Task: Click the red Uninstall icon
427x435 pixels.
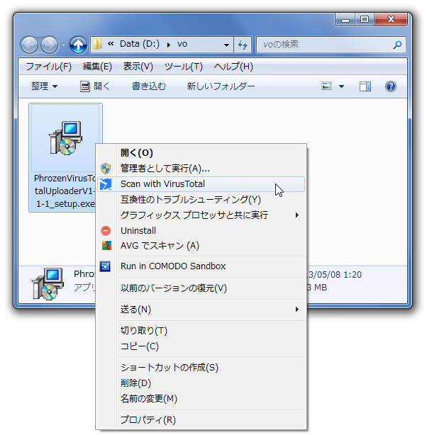Action: [106, 231]
